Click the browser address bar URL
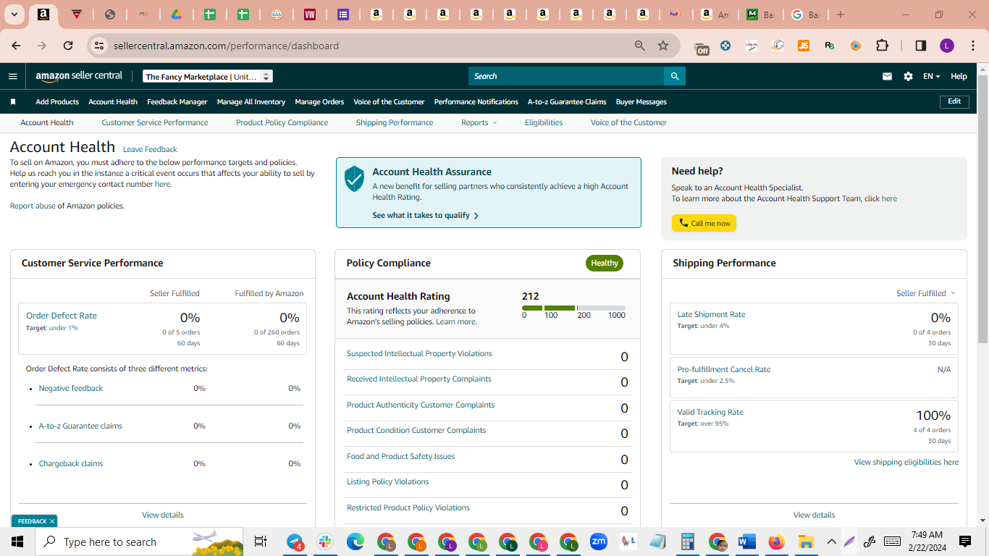989x556 pixels. (x=226, y=46)
